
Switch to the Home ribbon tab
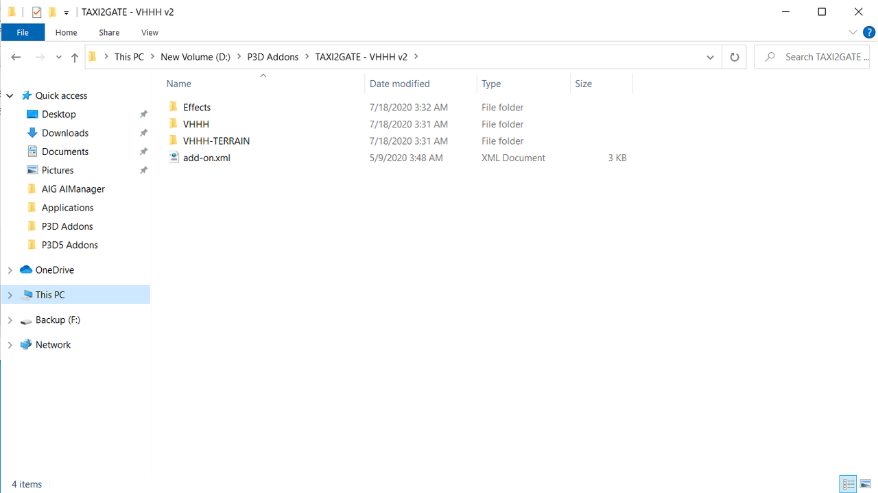pos(66,32)
